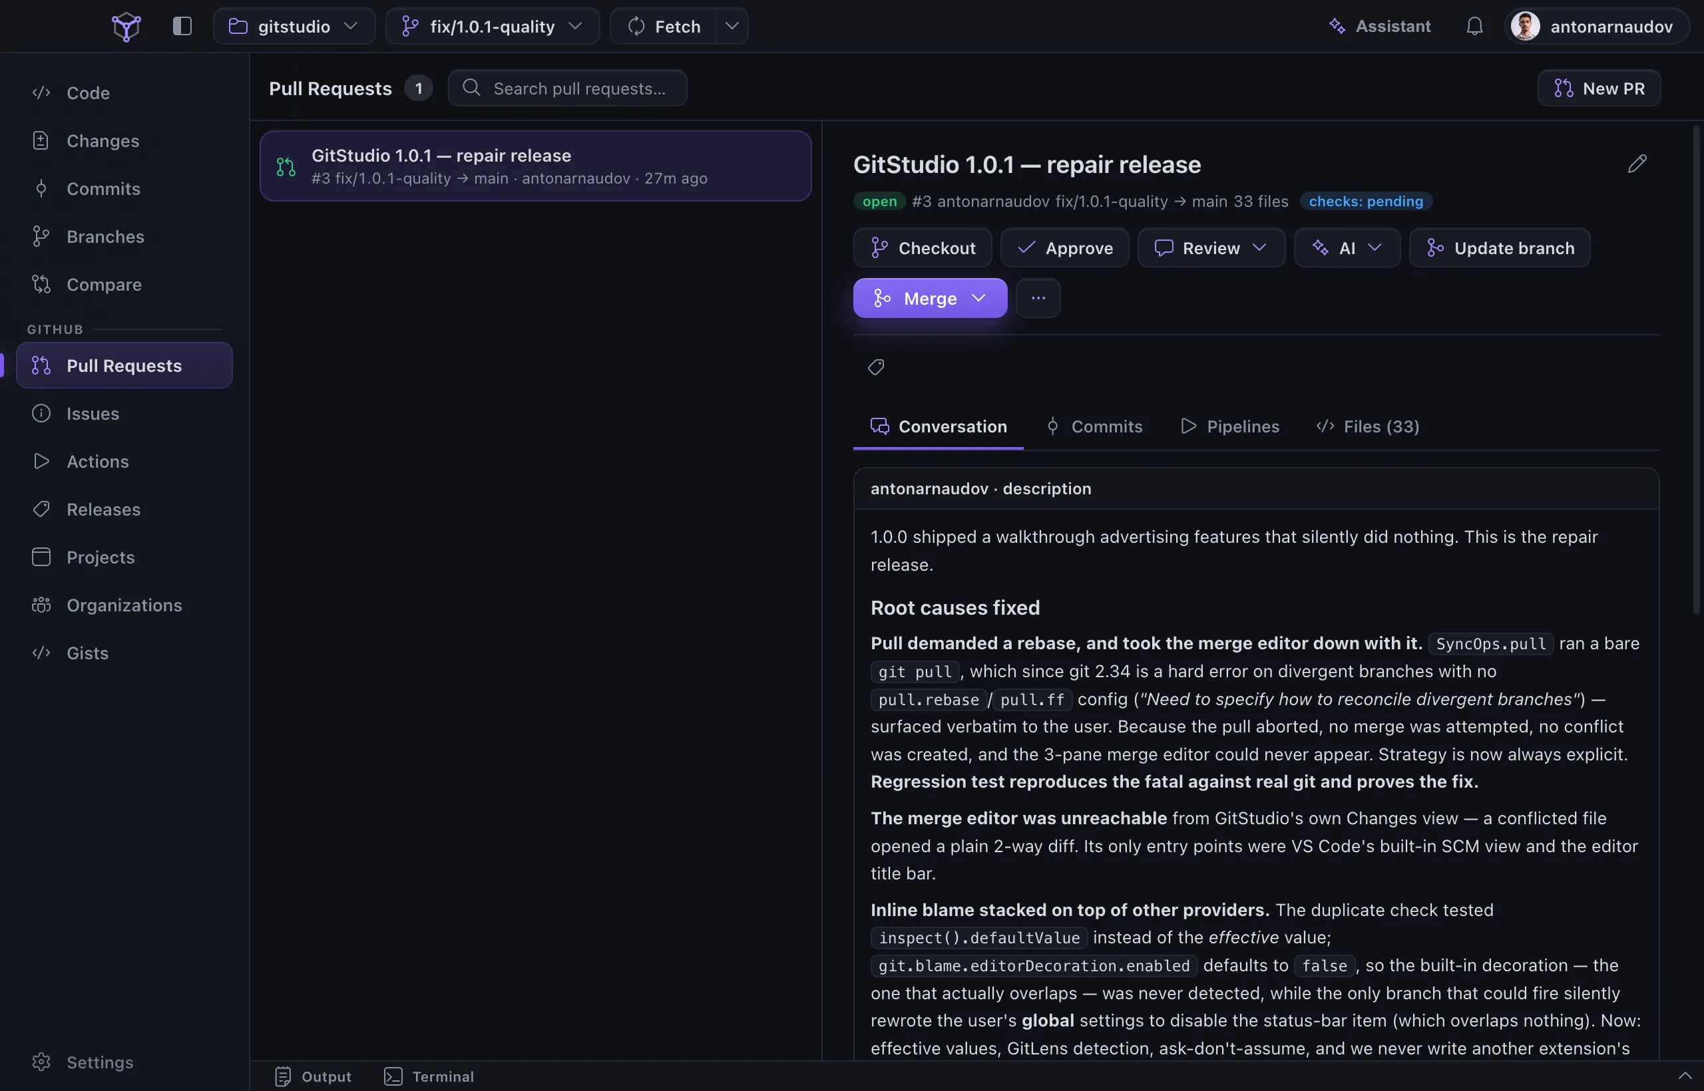Image resolution: width=1704 pixels, height=1091 pixels.
Task: Click the pencil edit title icon
Action: [x=1637, y=164]
